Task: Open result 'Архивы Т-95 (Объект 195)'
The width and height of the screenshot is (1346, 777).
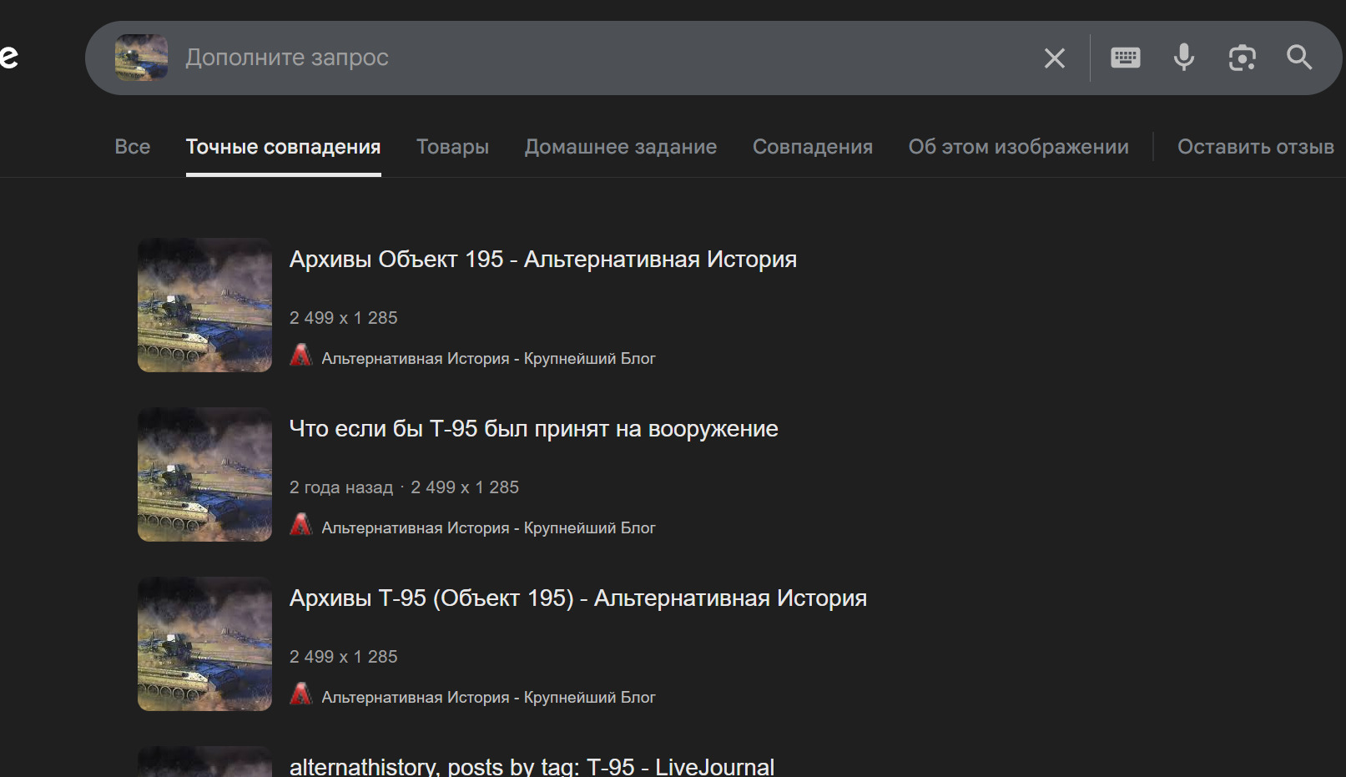Action: point(578,598)
